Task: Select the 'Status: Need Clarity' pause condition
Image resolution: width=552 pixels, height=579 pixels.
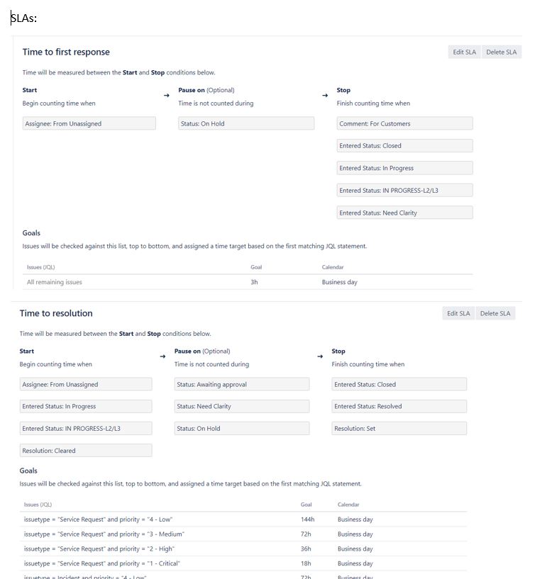Action: [242, 406]
